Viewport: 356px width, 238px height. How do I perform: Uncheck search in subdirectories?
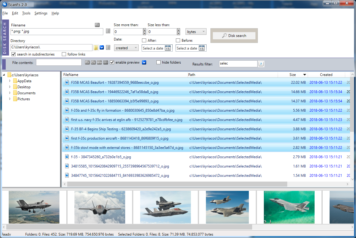point(13,54)
